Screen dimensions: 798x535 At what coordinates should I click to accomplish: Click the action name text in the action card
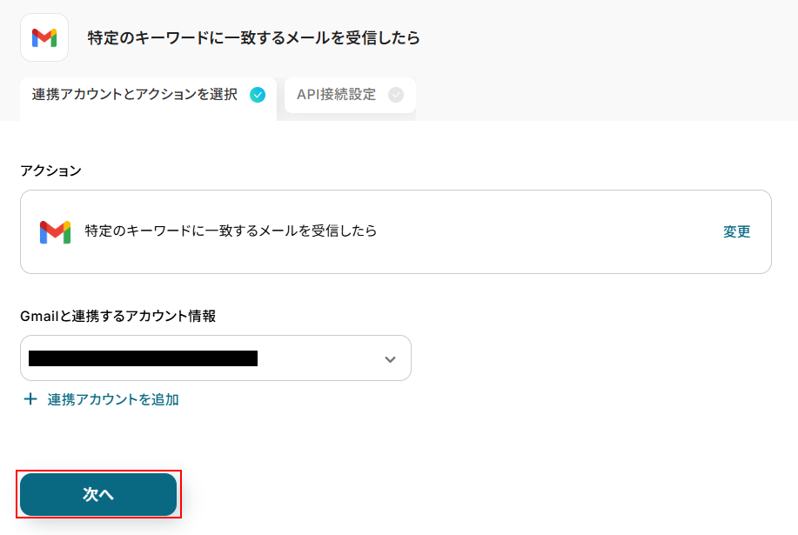pyautogui.click(x=231, y=231)
